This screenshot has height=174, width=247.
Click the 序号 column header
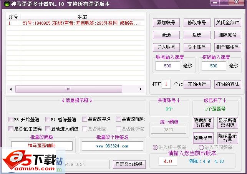tap(13, 17)
